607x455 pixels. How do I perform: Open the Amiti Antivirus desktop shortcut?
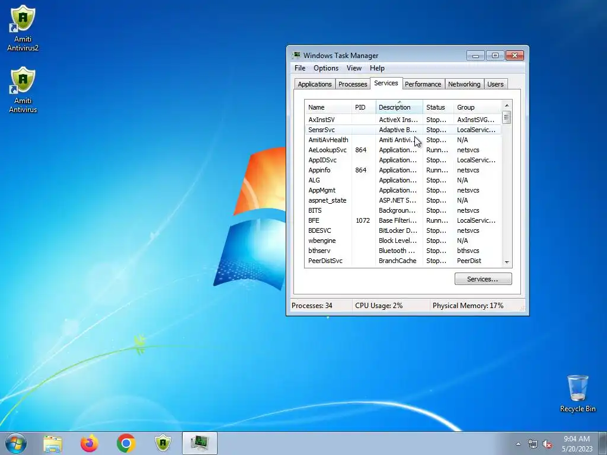23,90
